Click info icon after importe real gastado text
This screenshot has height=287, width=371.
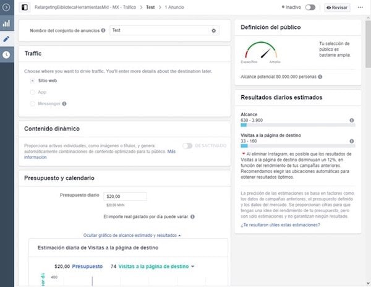pyautogui.click(x=192, y=216)
